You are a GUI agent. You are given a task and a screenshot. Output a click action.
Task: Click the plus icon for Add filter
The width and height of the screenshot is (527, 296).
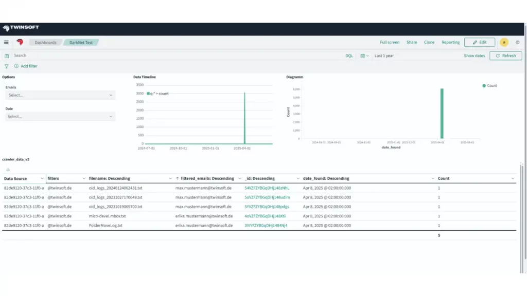[x=16, y=66]
